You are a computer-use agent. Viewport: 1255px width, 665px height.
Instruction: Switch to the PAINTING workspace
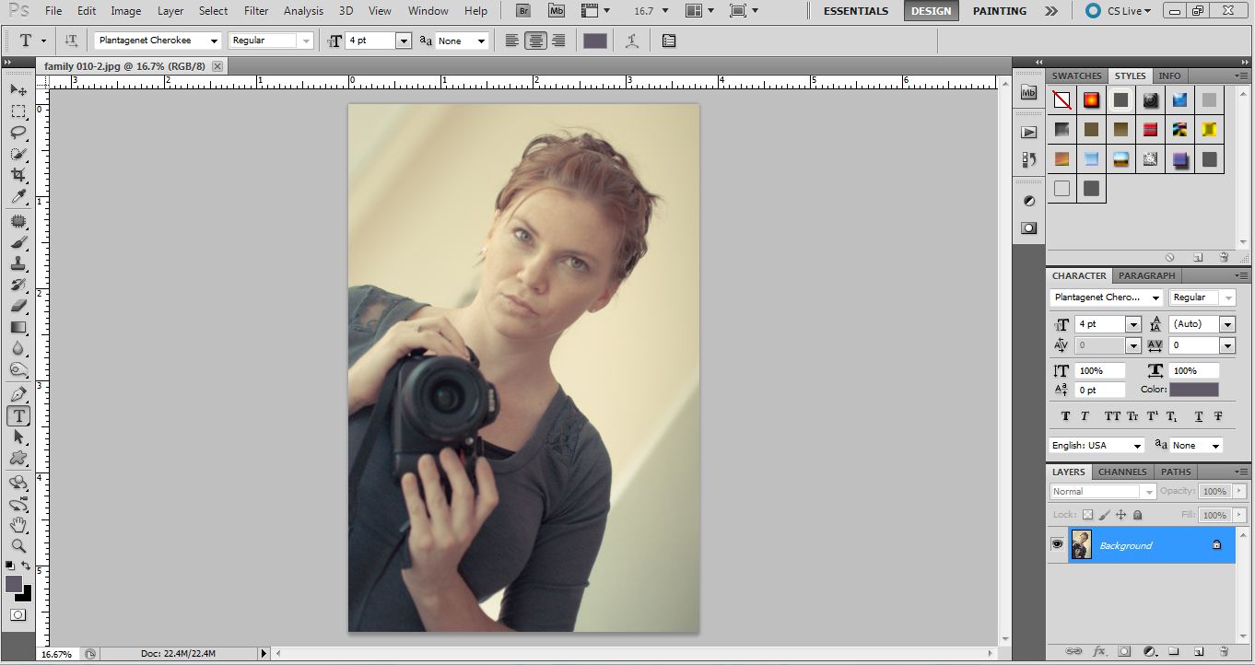pos(999,11)
